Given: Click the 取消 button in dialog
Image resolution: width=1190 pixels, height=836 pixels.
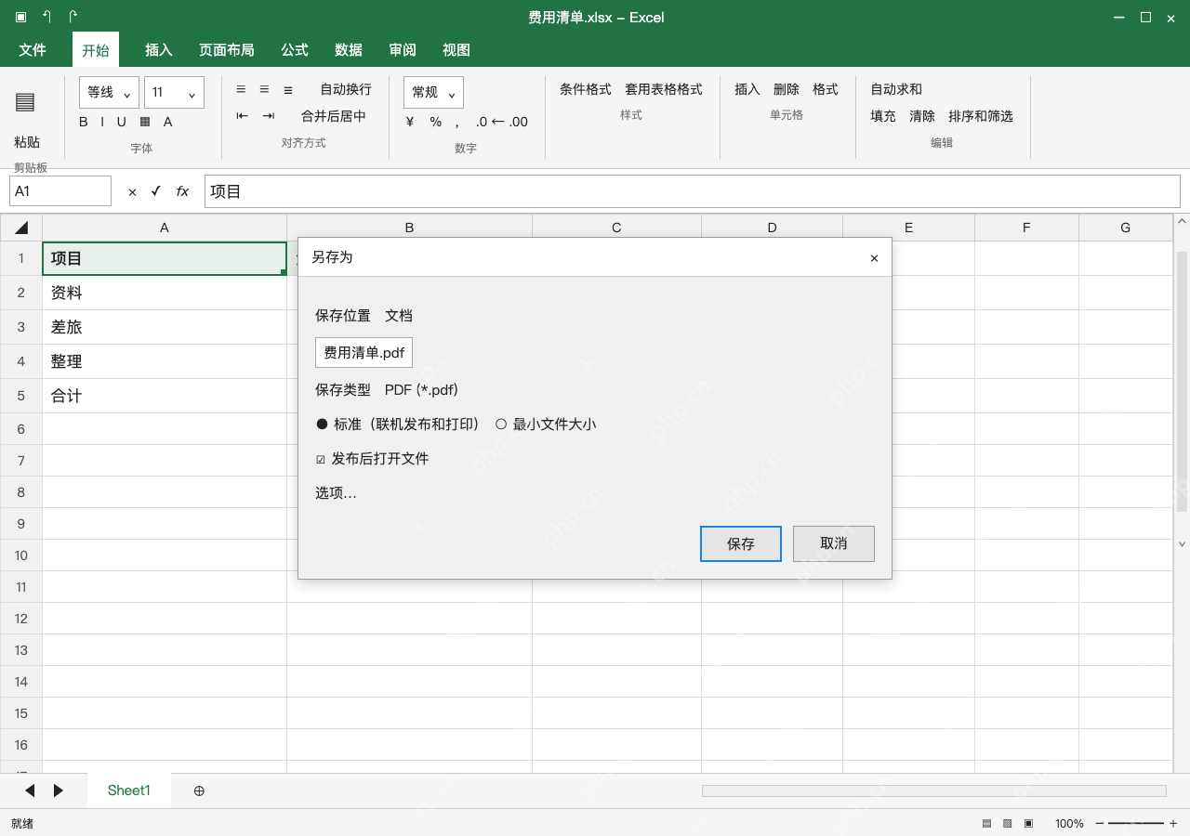Looking at the screenshot, I should pos(834,543).
